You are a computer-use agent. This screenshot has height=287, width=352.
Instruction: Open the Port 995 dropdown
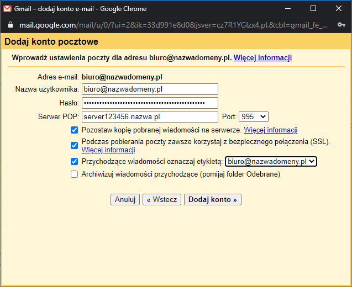coord(254,117)
